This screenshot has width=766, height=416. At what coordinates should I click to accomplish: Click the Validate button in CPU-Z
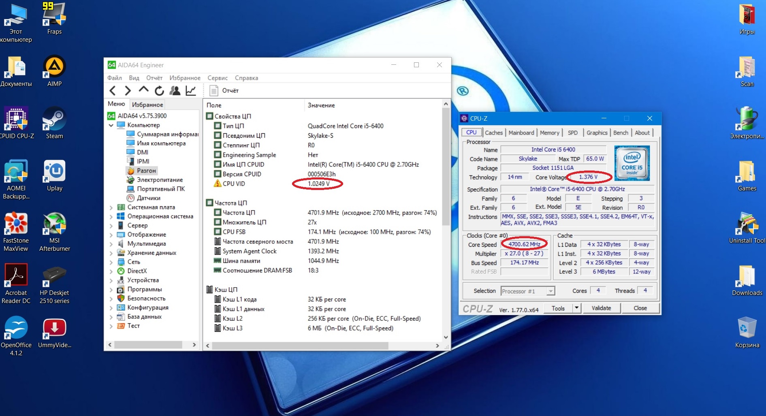point(601,308)
